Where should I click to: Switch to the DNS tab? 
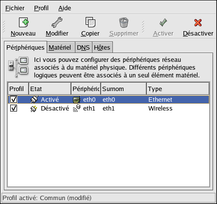tap(83, 48)
